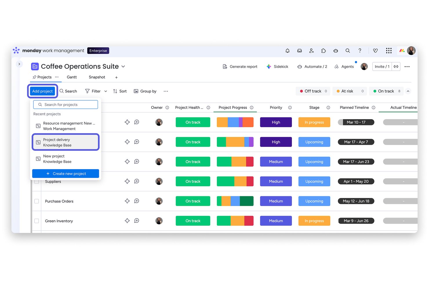Viewport: 429px width, 286px height.
Task: Switch to the Gantt tab
Action: [x=72, y=77]
